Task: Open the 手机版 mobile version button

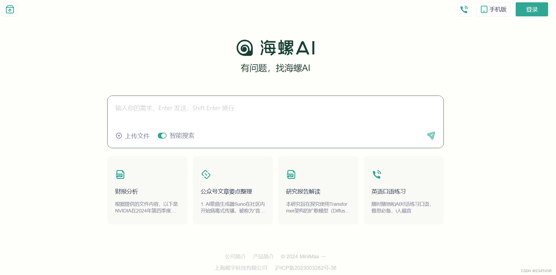Action: point(493,9)
